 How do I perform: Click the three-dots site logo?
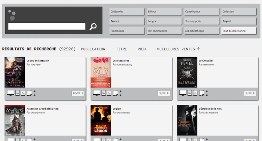click(12, 15)
